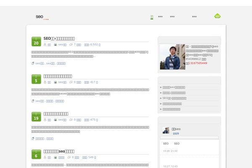Image resolution: width=252 pixels, height=168 pixels.
Task: Select the green highlighted home navigation tab
Action: pos(152,16)
